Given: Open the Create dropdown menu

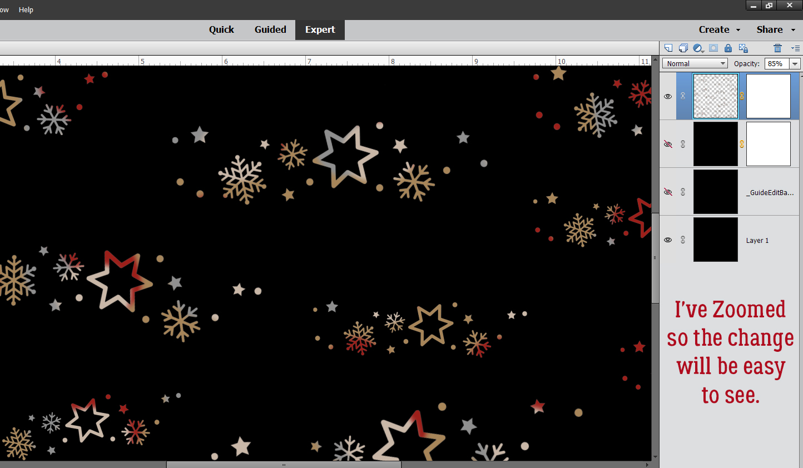Looking at the screenshot, I should click(720, 29).
